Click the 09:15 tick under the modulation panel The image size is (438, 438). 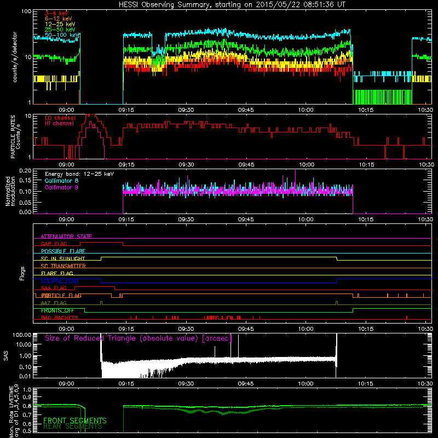pyautogui.click(x=126, y=220)
